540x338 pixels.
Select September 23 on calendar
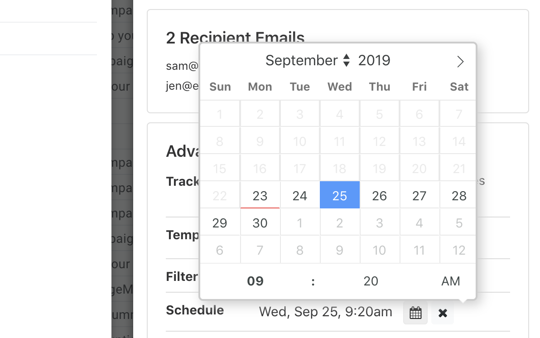(x=260, y=196)
